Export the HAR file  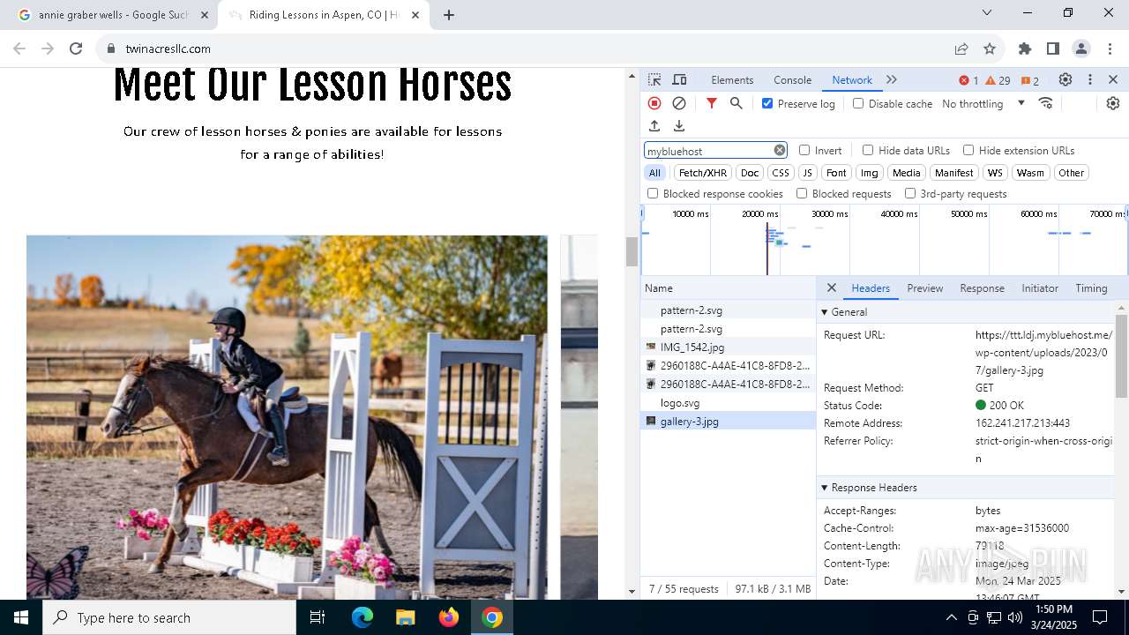click(x=679, y=126)
